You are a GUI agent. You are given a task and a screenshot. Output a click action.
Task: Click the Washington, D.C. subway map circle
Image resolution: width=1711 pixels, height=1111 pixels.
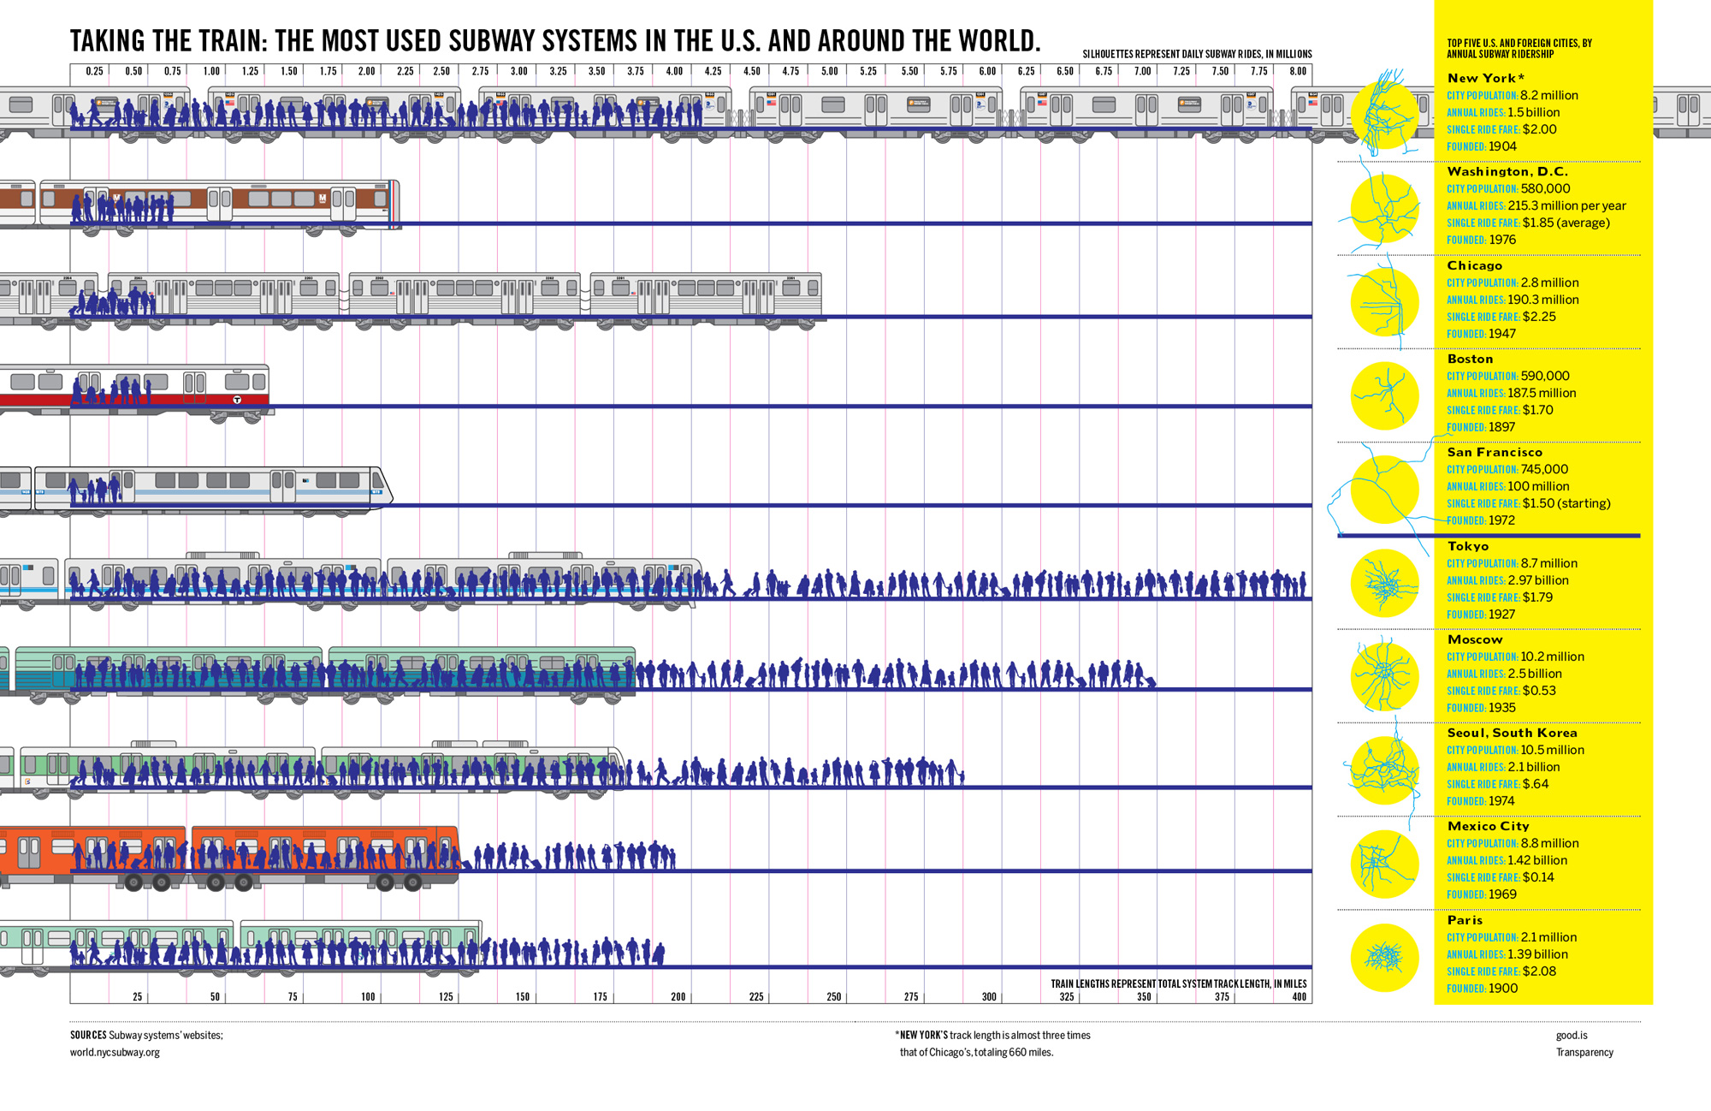1384,208
